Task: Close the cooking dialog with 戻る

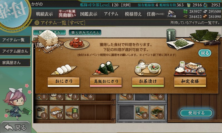Action: point(205,53)
